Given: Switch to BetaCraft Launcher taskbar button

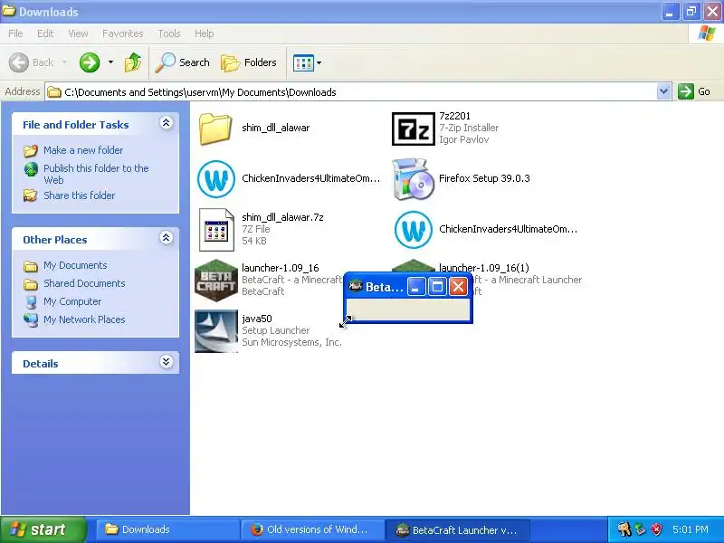Looking at the screenshot, I should click(457, 530).
